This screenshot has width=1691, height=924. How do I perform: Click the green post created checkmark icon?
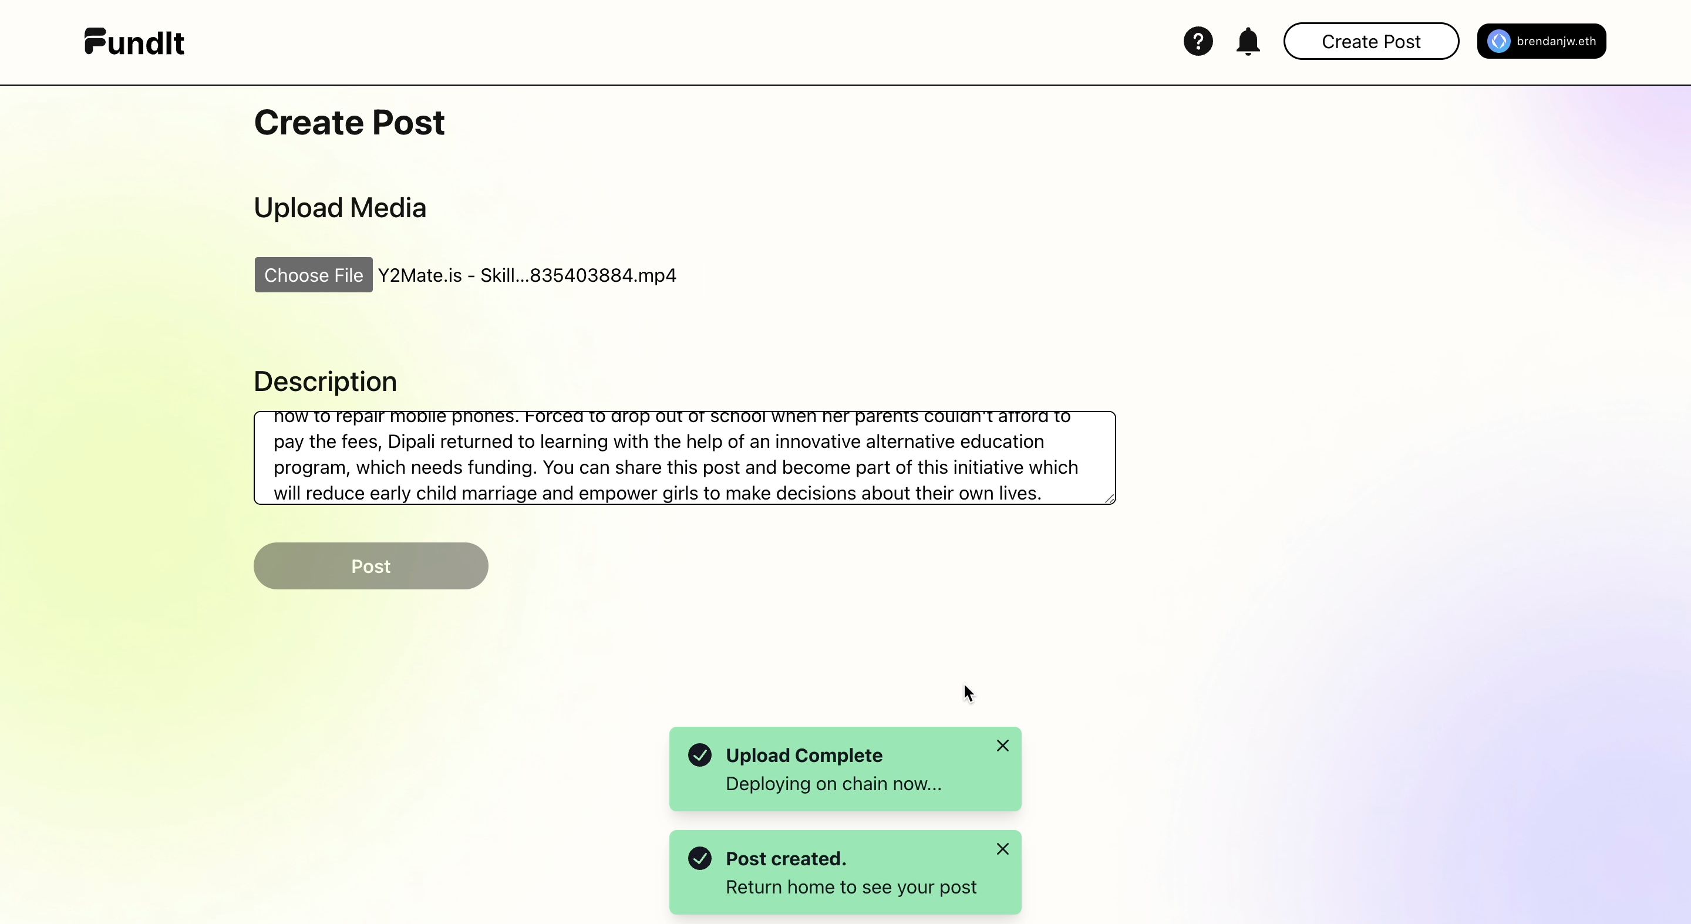pos(700,857)
